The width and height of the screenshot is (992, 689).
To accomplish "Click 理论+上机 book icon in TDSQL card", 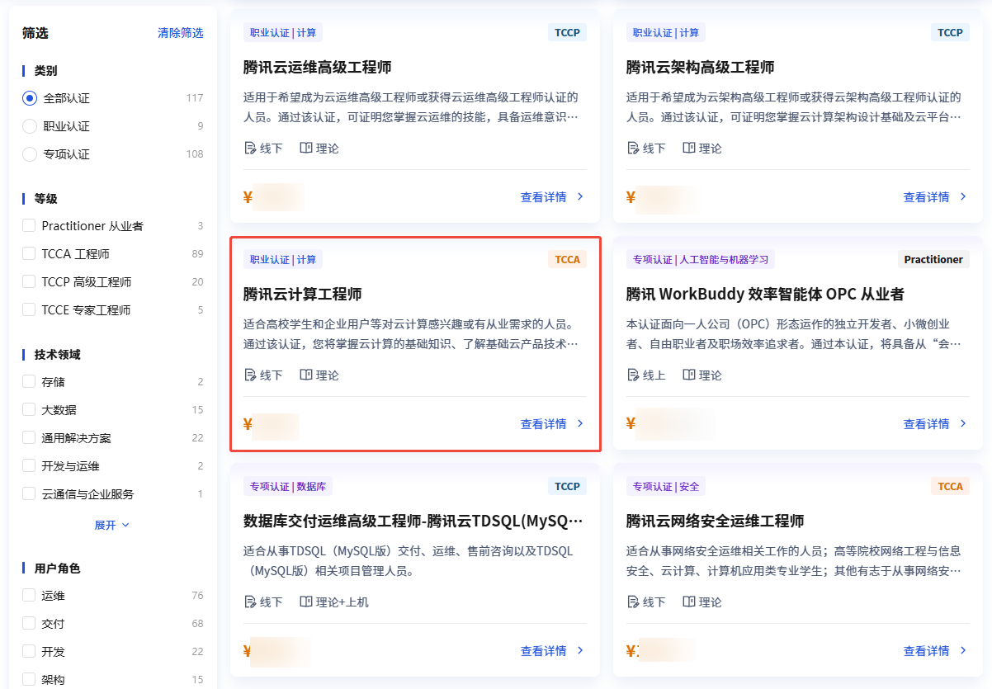I will tap(306, 602).
